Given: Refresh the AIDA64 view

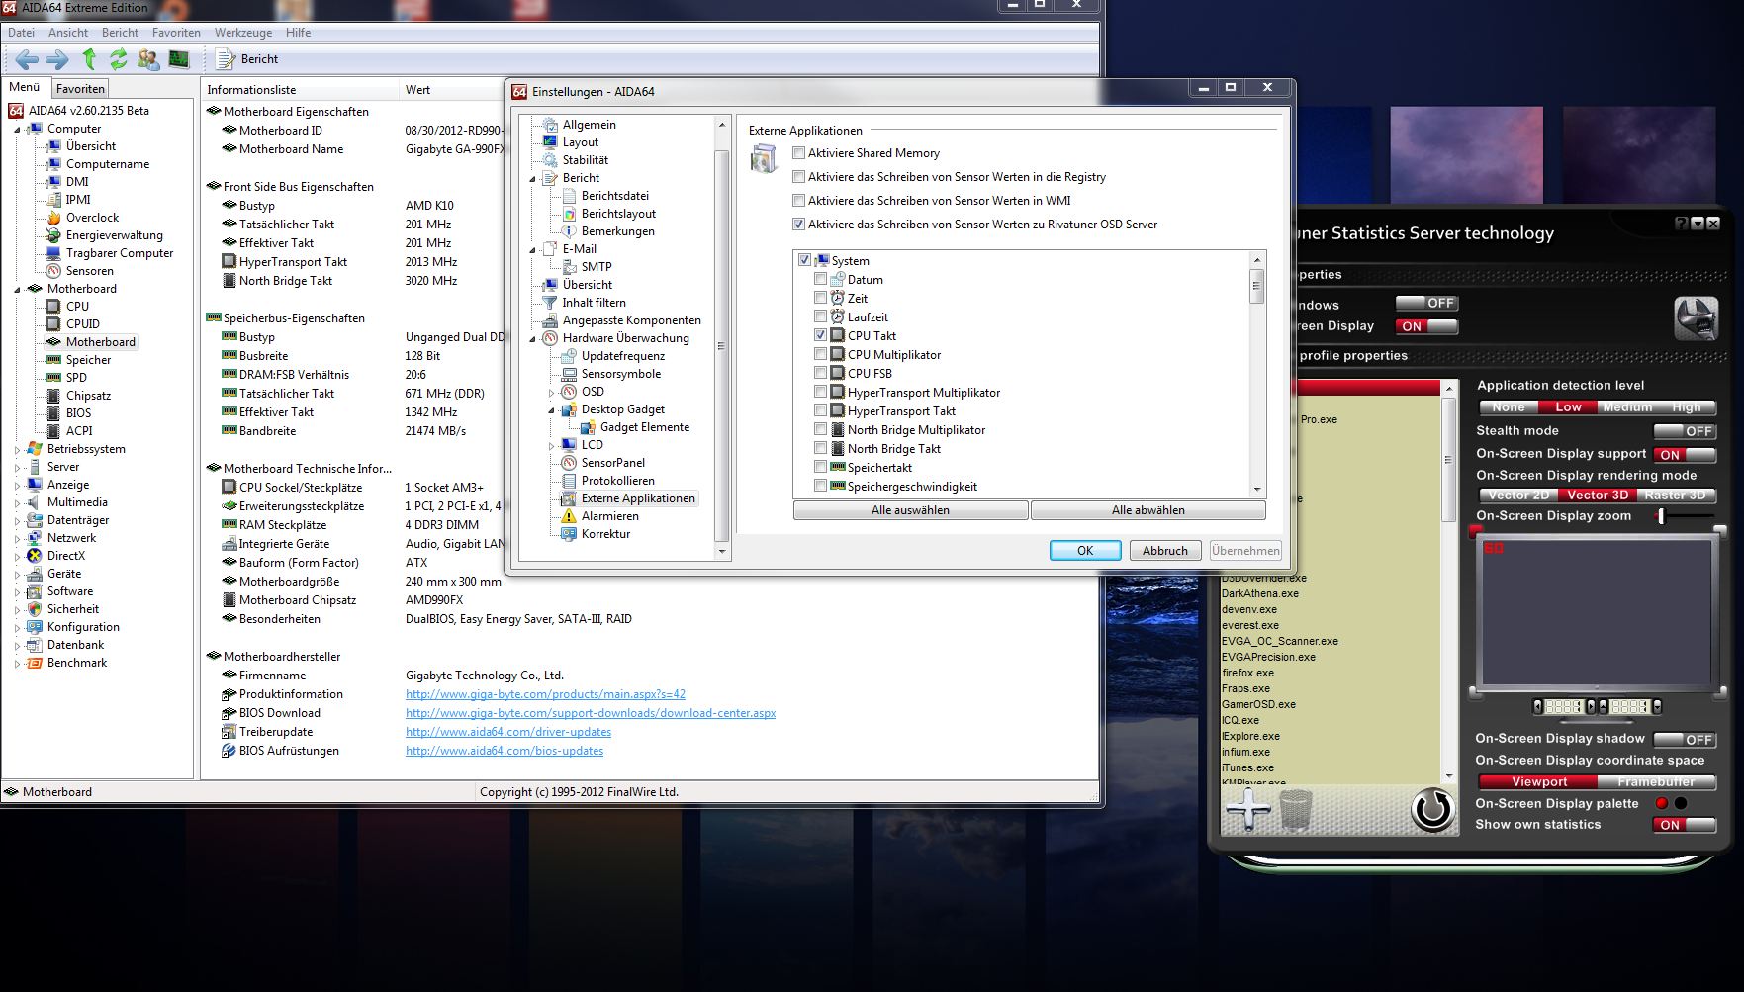Looking at the screenshot, I should click(x=119, y=59).
